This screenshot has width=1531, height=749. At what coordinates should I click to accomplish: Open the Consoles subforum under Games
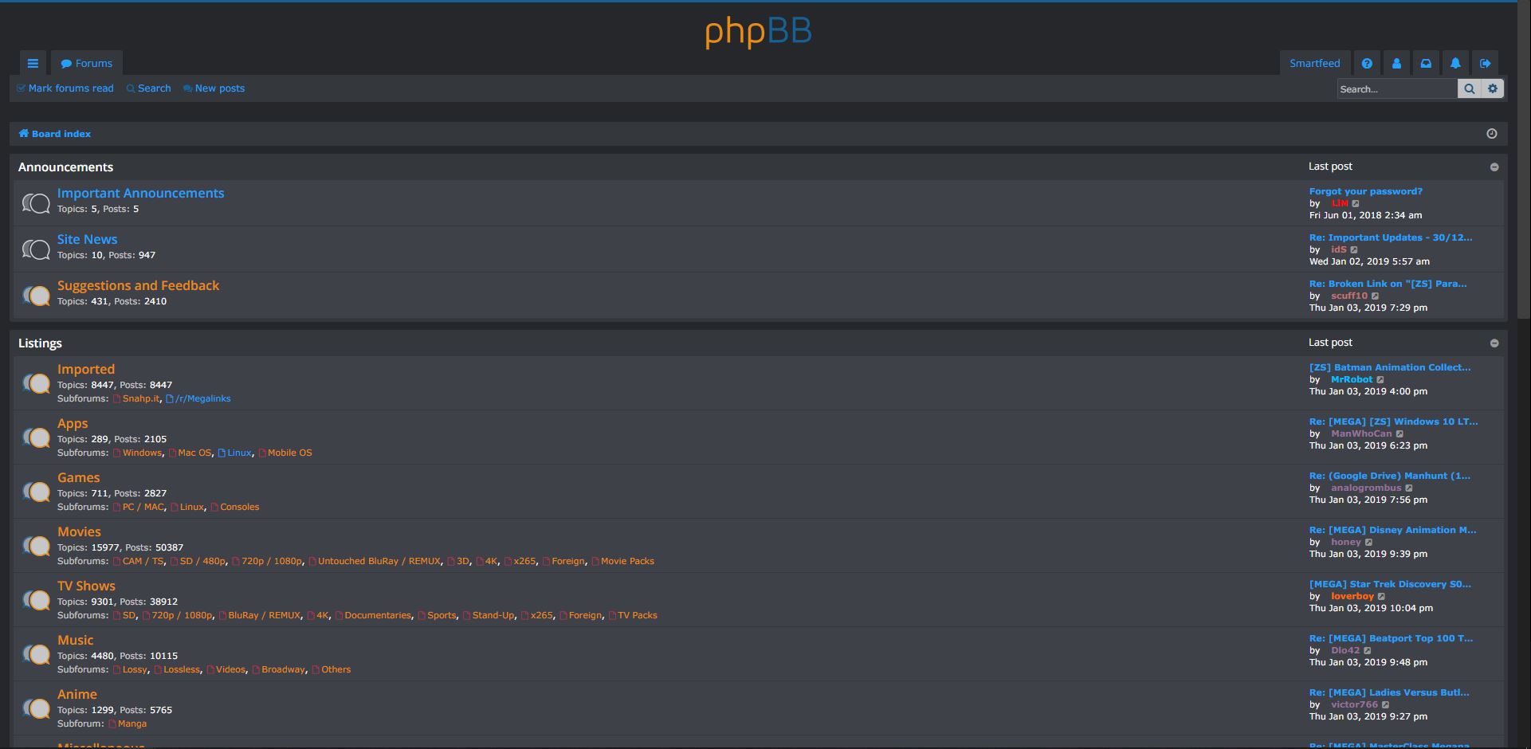235,507
